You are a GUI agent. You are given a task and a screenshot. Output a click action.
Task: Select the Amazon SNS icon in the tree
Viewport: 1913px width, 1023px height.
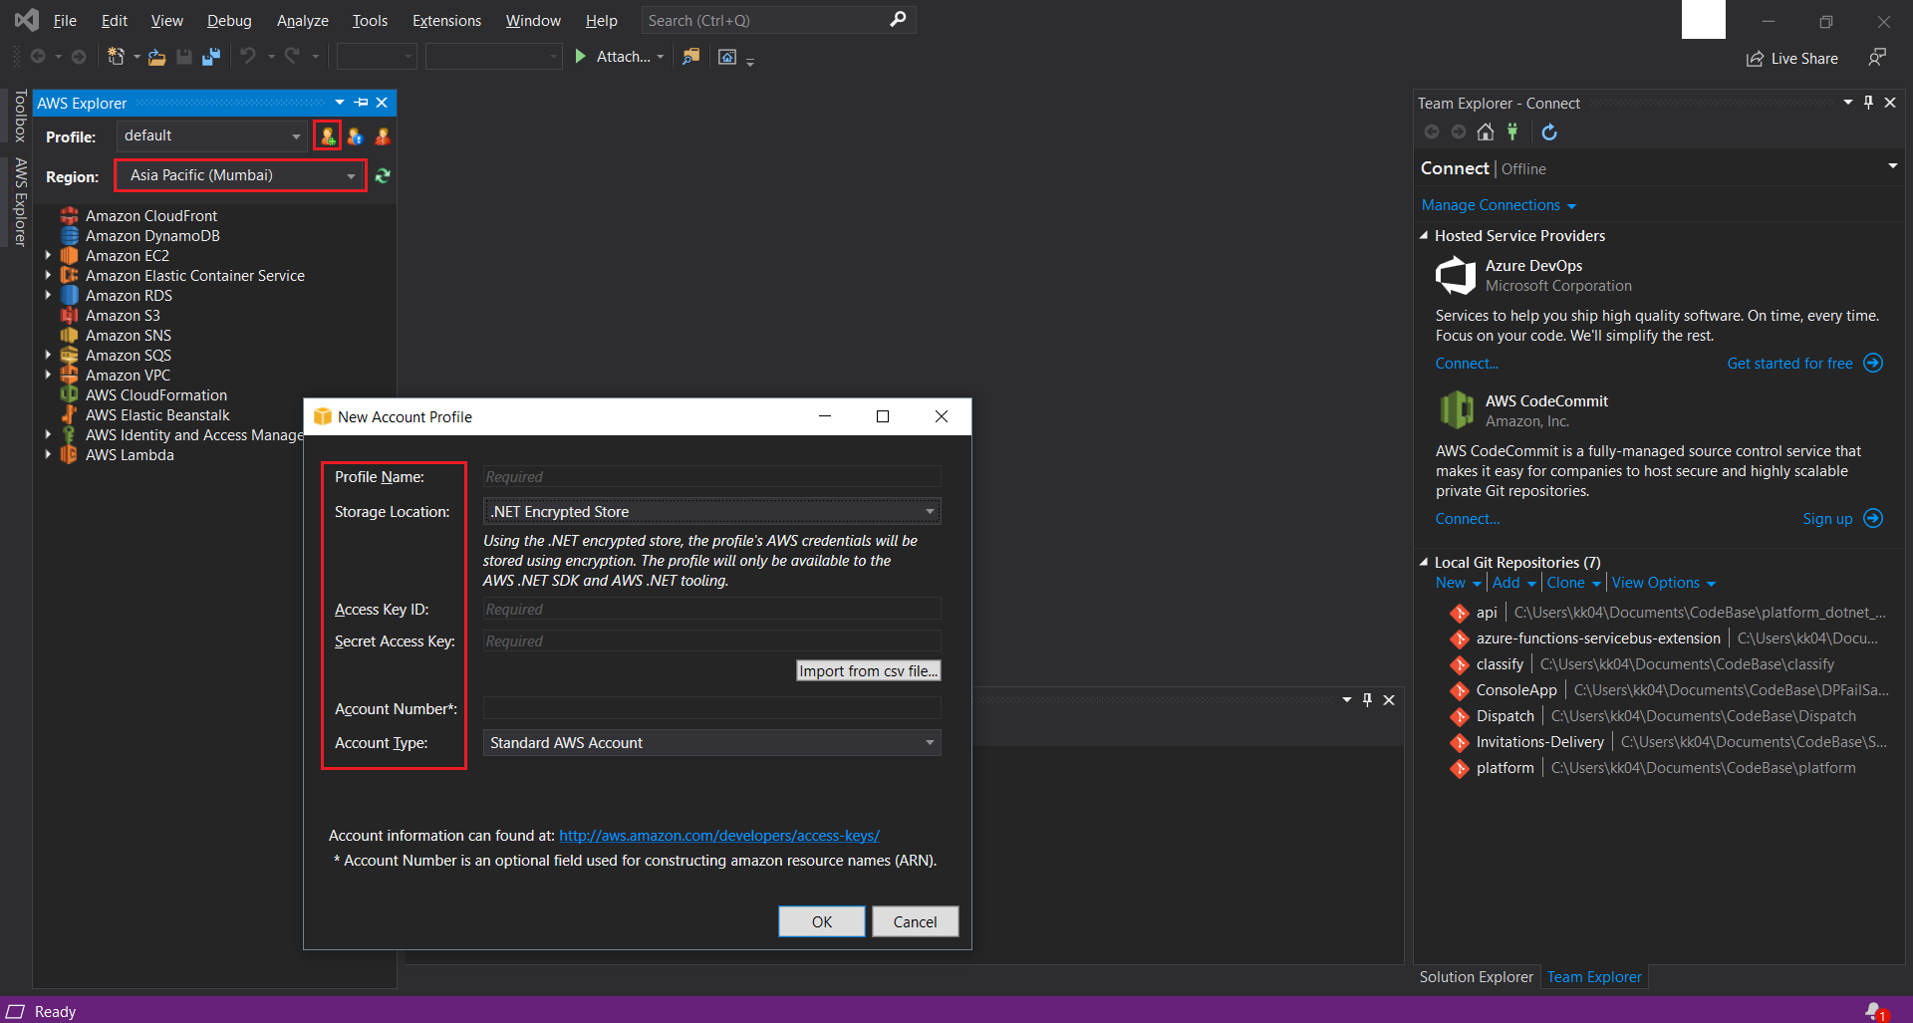click(69, 336)
